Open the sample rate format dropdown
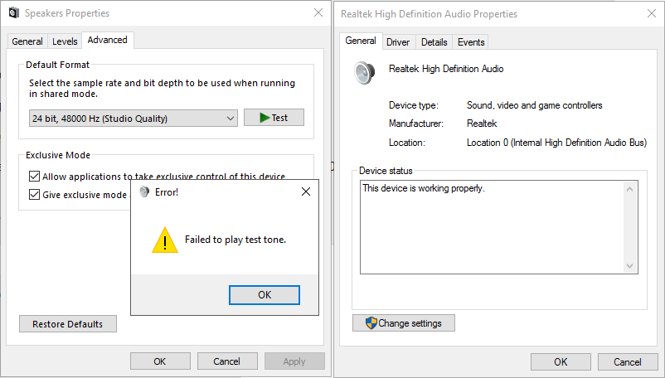Image resolution: width=665 pixels, height=378 pixels. pyautogui.click(x=133, y=119)
